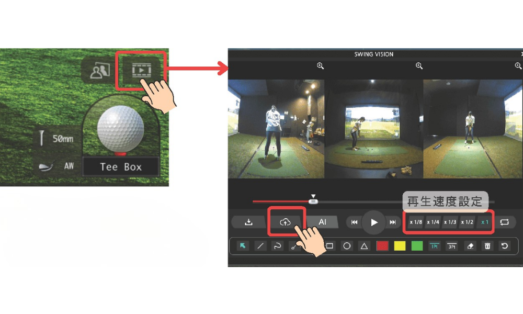523x314 pixels.
Task: Play the swing video
Action: [x=374, y=222]
